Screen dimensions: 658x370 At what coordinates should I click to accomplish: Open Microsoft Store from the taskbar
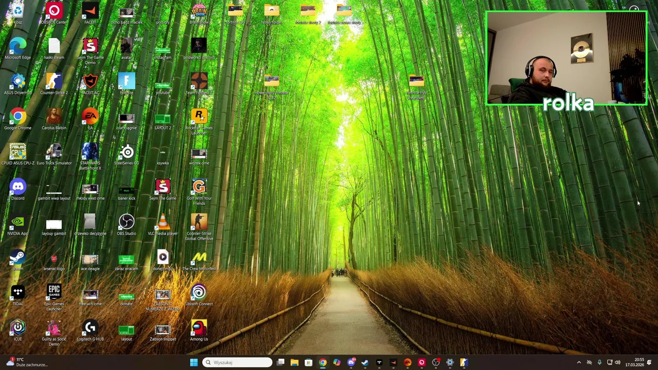click(x=308, y=362)
